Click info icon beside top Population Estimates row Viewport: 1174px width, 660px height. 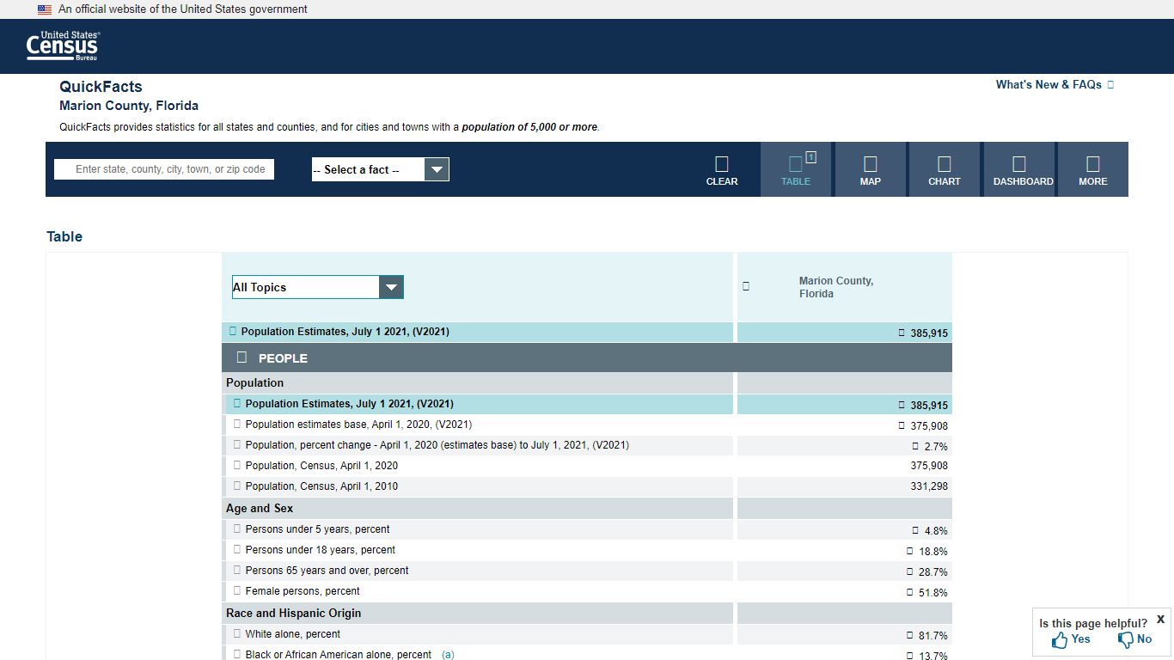pos(233,332)
